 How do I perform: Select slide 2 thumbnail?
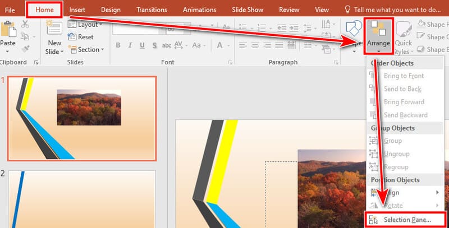(82, 199)
